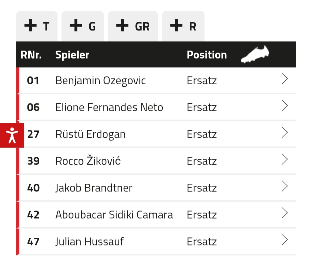Open Elione Fernandes Neto player link
312x257 pixels.
click(x=109, y=107)
